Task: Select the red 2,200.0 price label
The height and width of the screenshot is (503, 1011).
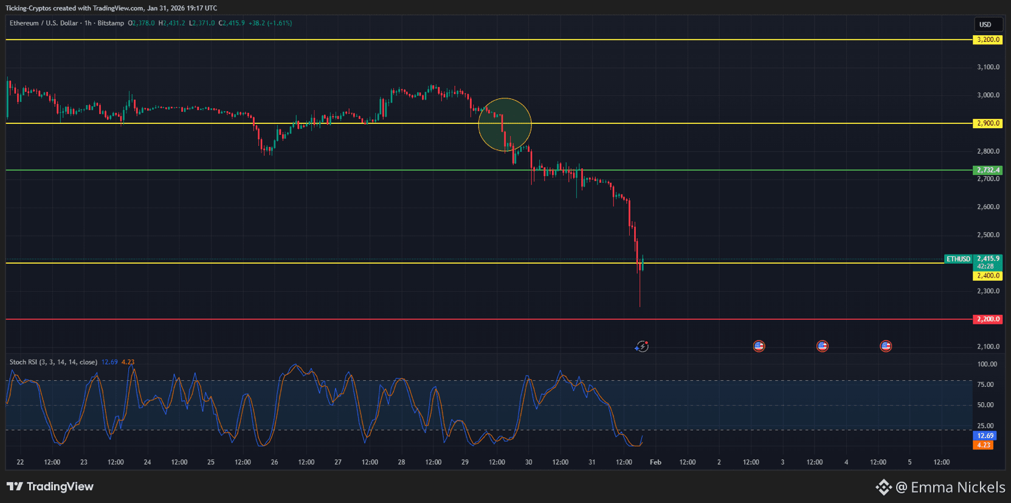Action: [988, 319]
